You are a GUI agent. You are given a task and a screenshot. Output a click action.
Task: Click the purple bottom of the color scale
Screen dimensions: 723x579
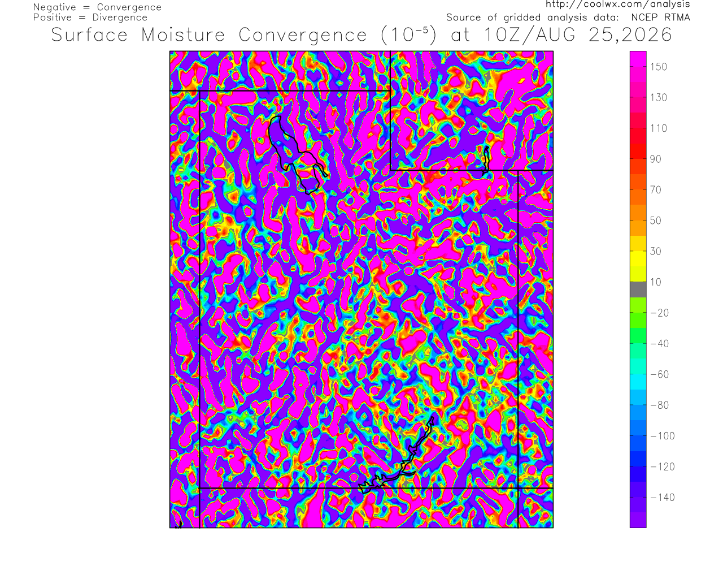coord(638,520)
